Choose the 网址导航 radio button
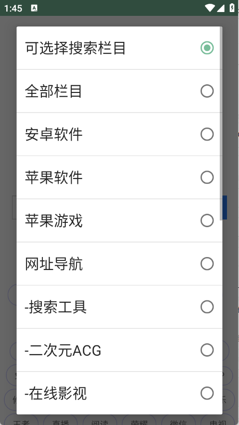Screen dimensions: 239x425 tap(207, 264)
